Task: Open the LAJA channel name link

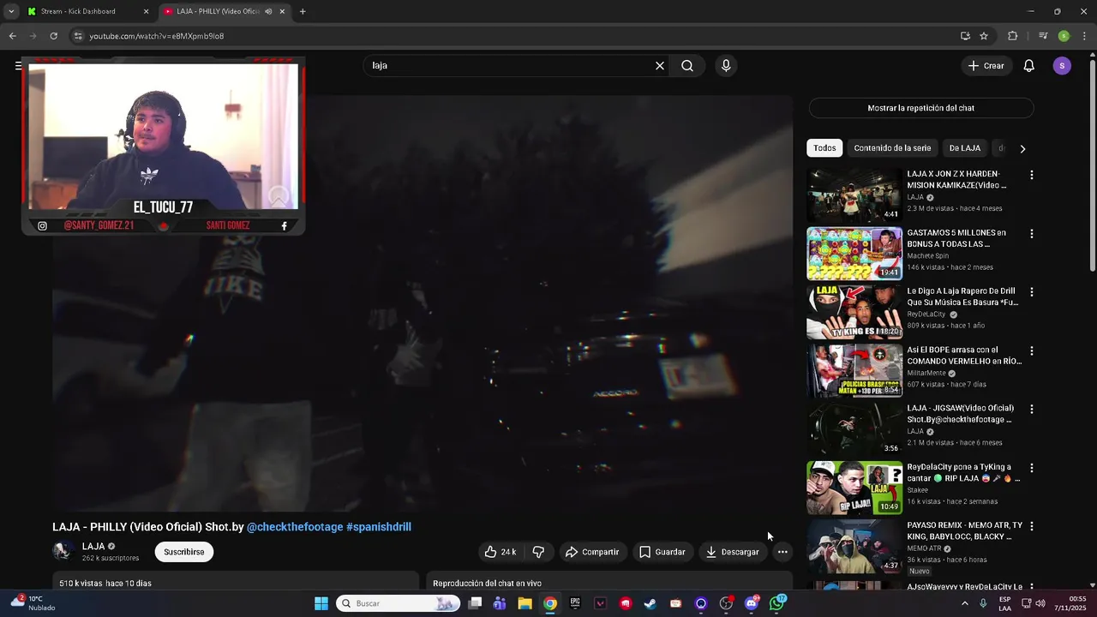Action: click(x=93, y=547)
